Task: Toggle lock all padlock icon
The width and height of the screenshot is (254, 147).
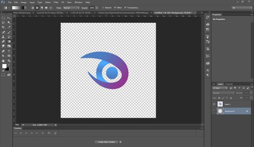Action: (x=231, y=98)
